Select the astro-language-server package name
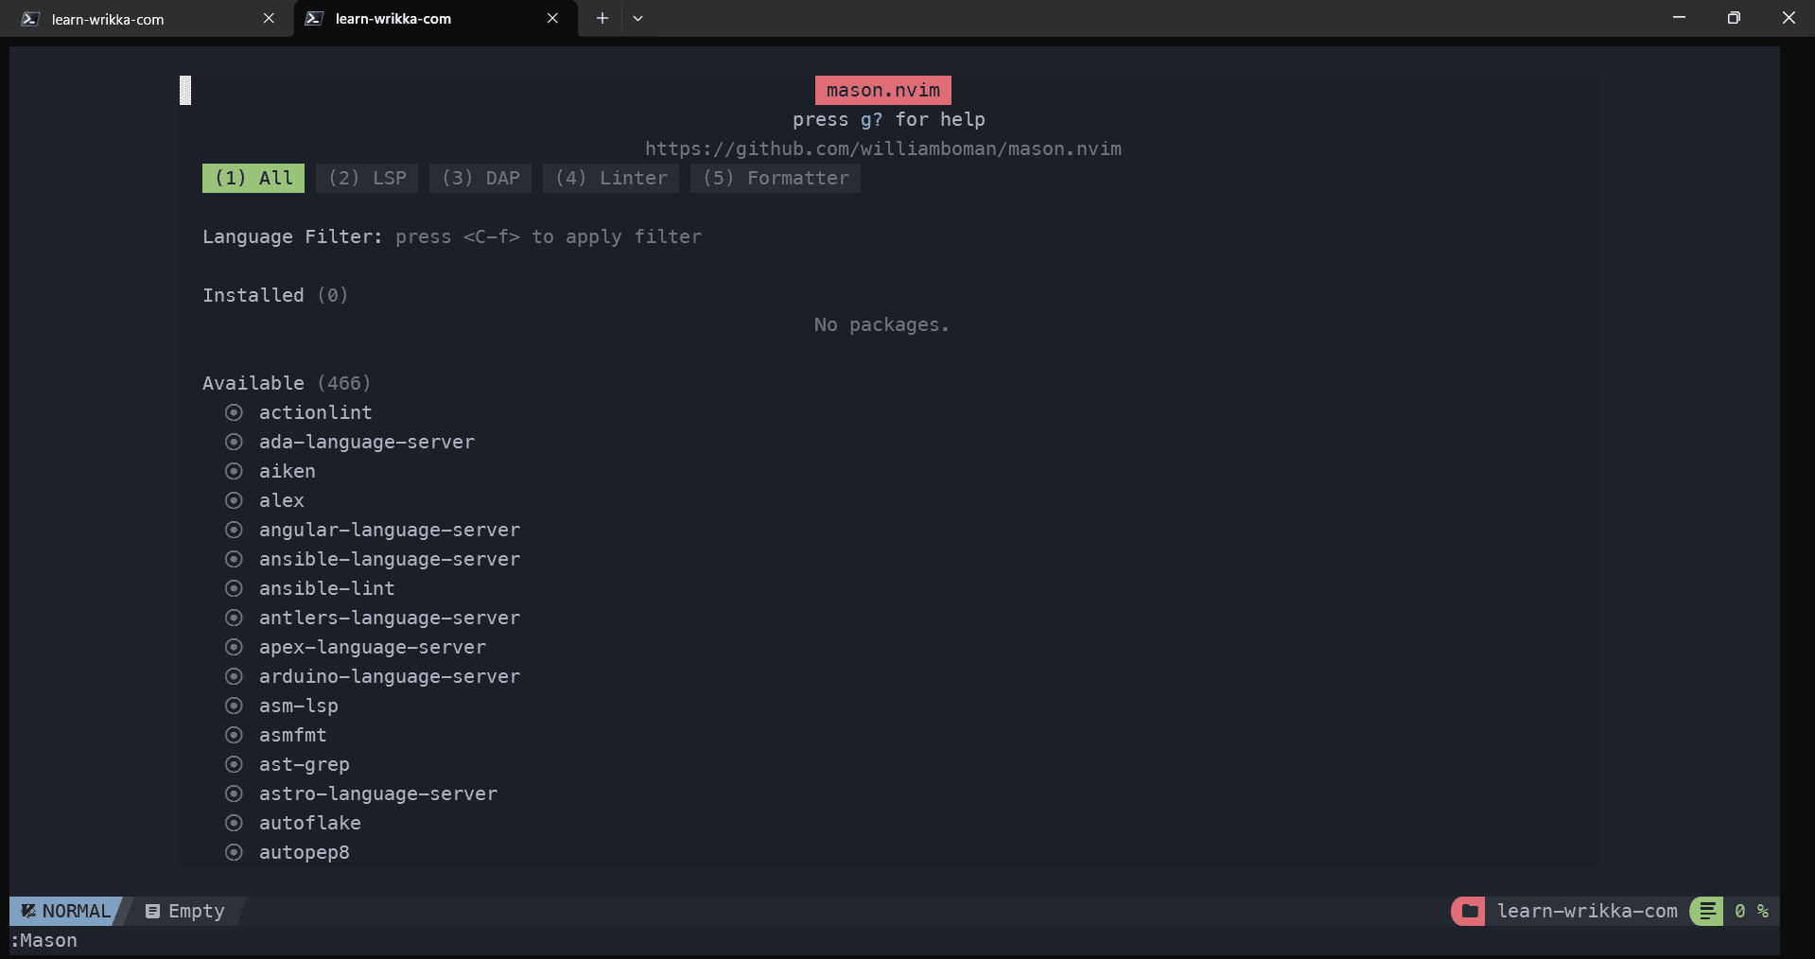 (378, 793)
